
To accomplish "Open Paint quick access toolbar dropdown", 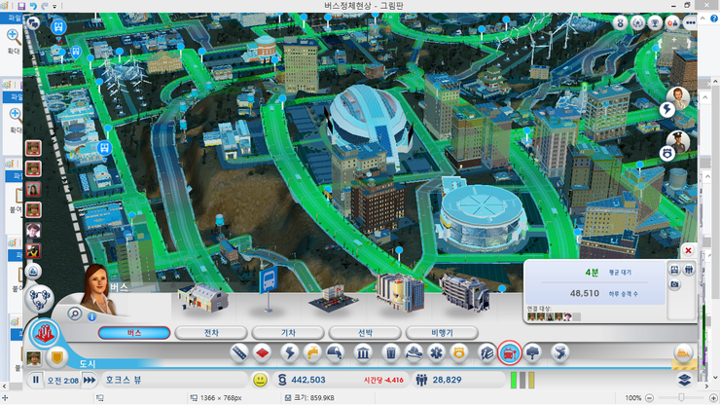I will tap(54, 7).
